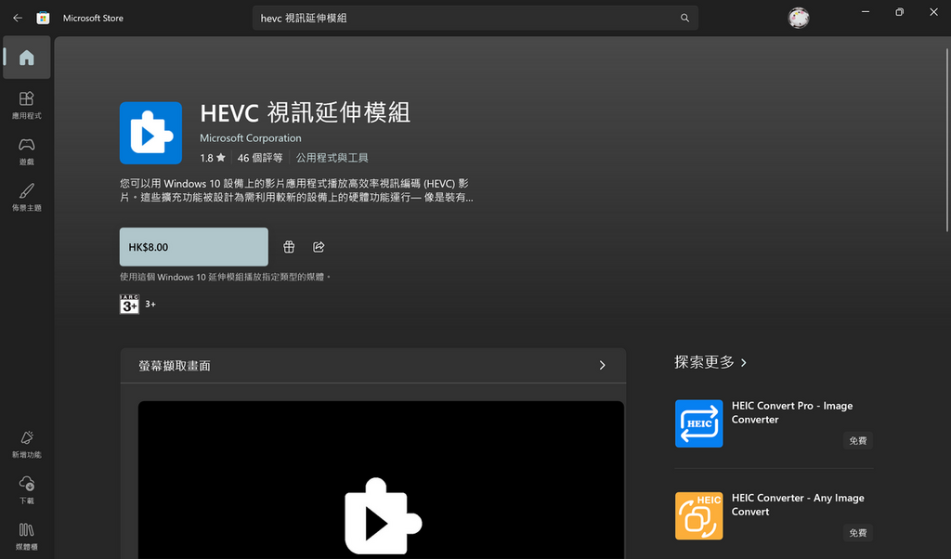Click 免費 button for HEIC Convert Pro
The width and height of the screenshot is (951, 559).
coord(857,441)
